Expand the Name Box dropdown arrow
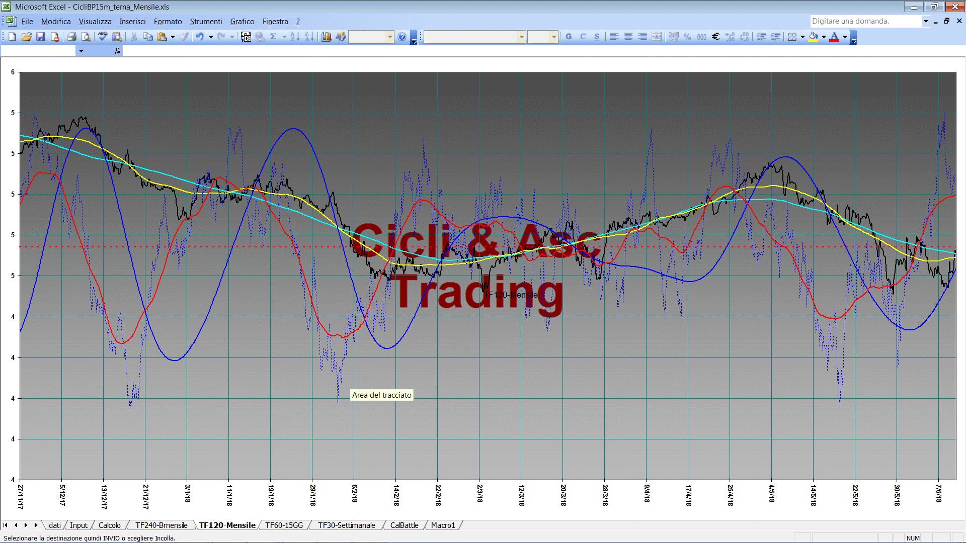Viewport: 966px width, 543px height. [x=81, y=51]
